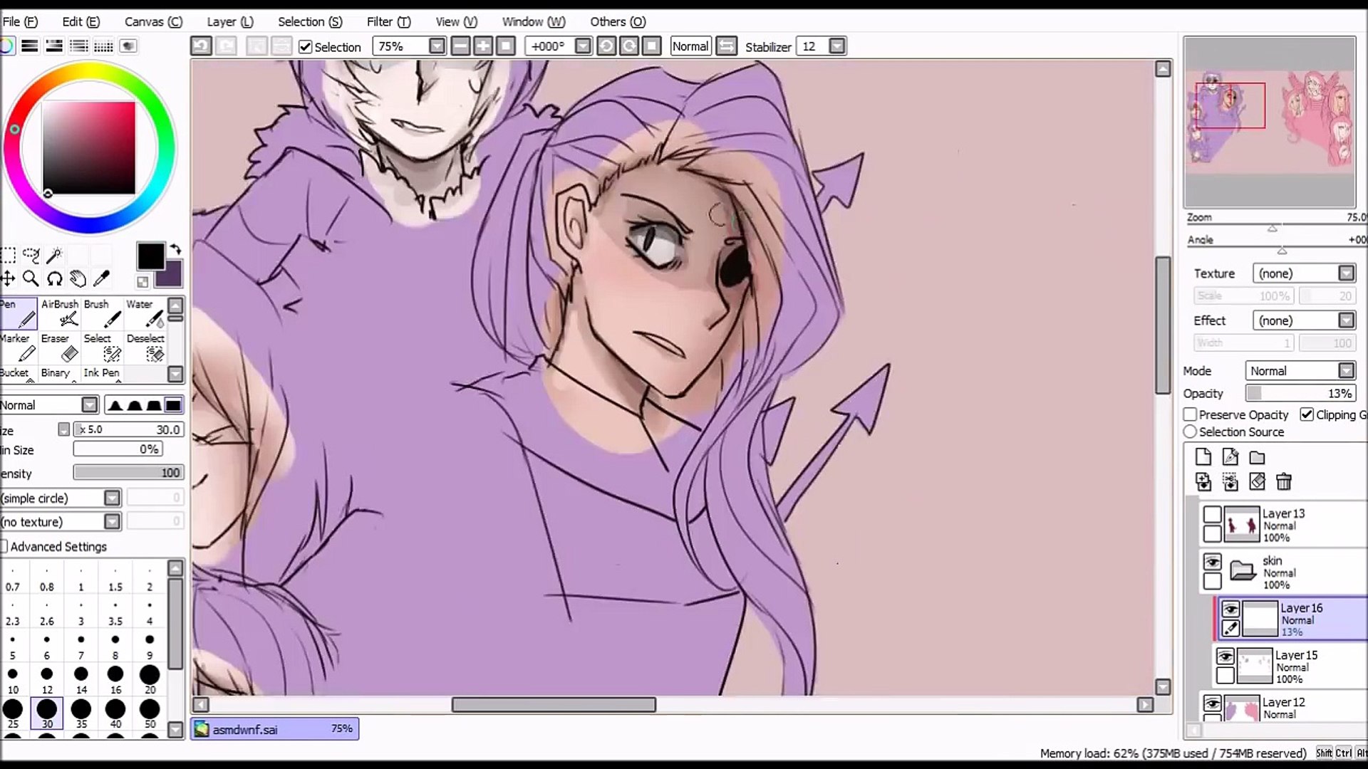Pick the magic wand selection tool

[54, 255]
